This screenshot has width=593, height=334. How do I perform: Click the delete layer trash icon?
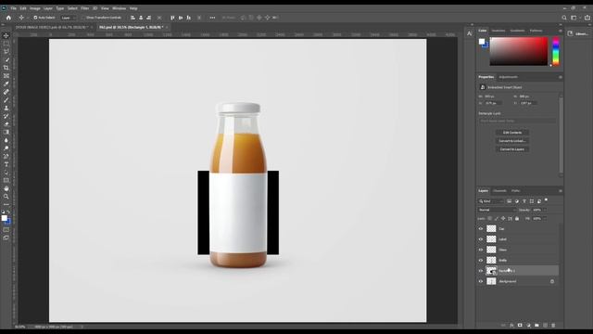pos(553,326)
